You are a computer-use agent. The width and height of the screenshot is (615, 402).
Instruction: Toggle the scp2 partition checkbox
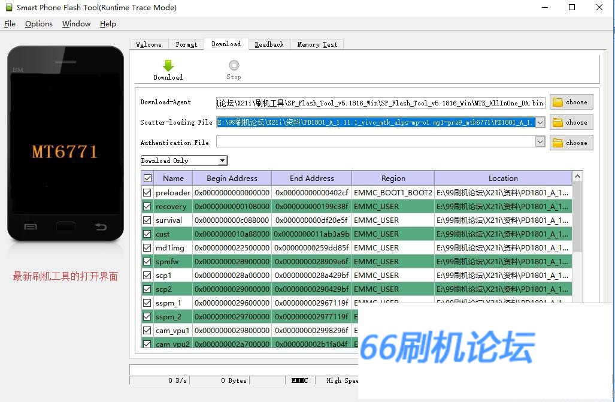point(147,289)
